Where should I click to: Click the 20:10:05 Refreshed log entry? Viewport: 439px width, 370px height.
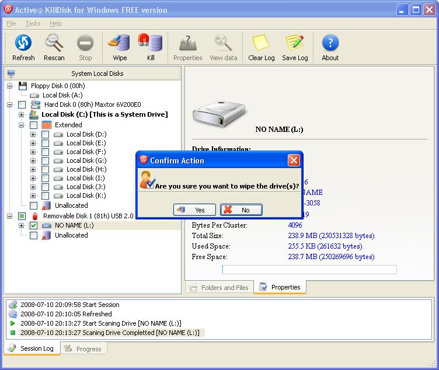66,314
